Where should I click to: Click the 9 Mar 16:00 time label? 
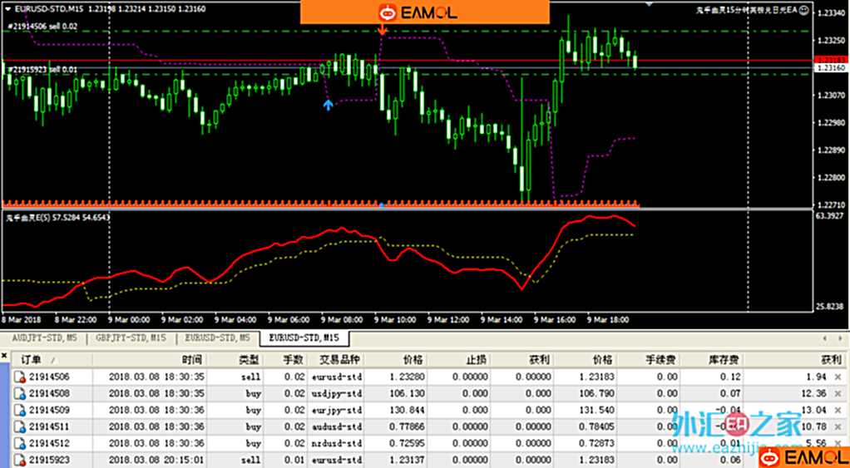(x=555, y=320)
